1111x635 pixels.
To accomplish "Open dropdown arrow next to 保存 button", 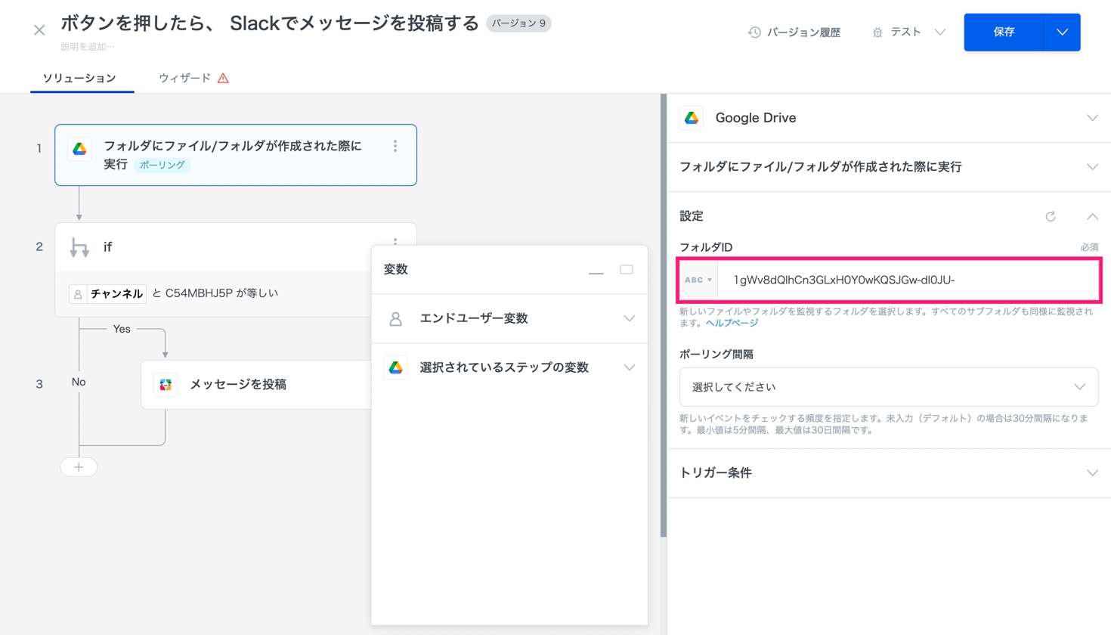I will pos(1062,33).
